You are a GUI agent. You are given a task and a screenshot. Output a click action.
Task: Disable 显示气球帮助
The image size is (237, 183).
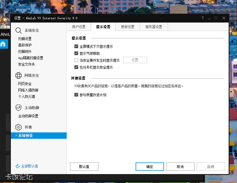coord(76,53)
